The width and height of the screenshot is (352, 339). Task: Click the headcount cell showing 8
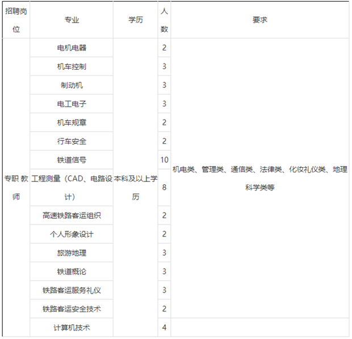[164, 188]
